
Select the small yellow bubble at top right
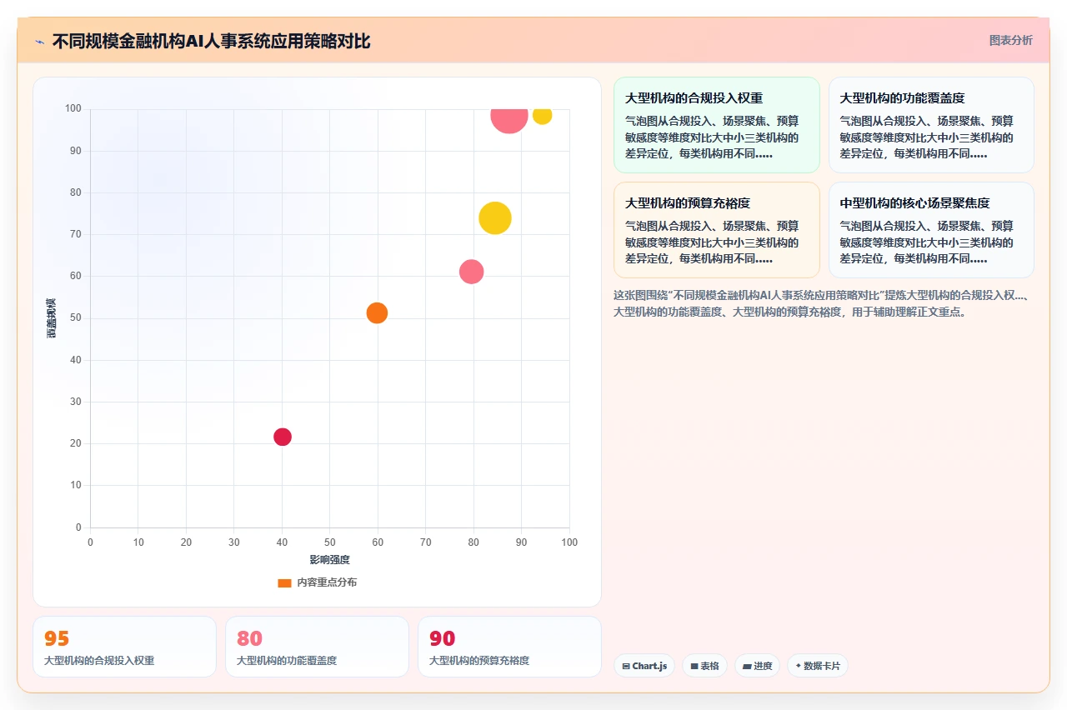[x=542, y=115]
